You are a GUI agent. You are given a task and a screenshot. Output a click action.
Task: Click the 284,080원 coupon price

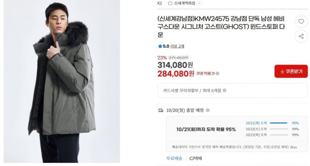click(x=176, y=74)
